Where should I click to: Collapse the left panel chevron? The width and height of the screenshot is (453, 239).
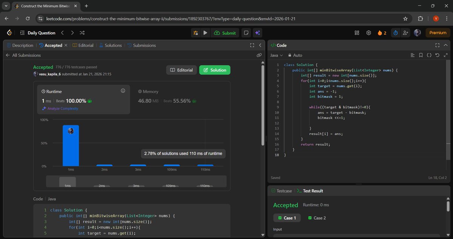[x=260, y=45]
